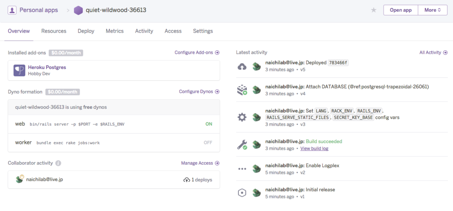Open the Settings tab
The image size is (453, 211).
point(203,31)
